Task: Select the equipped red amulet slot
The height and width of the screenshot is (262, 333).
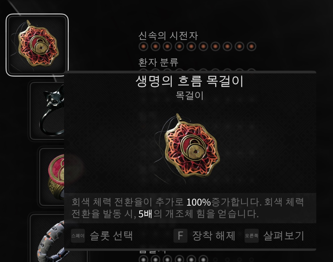Action: click(x=37, y=45)
